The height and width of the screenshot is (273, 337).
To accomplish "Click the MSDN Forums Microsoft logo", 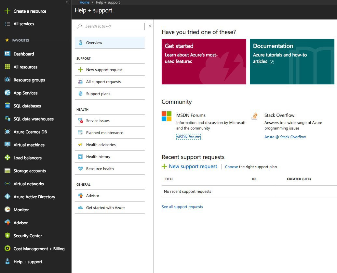I will point(167,116).
